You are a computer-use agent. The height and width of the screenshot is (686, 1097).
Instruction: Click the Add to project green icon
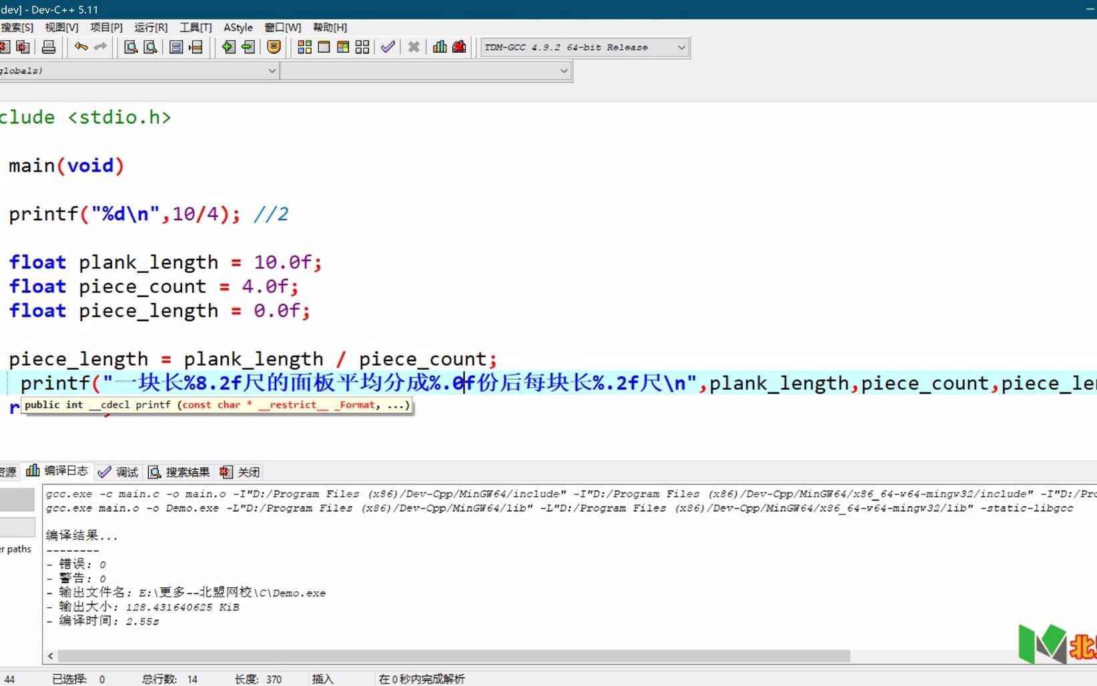click(229, 47)
